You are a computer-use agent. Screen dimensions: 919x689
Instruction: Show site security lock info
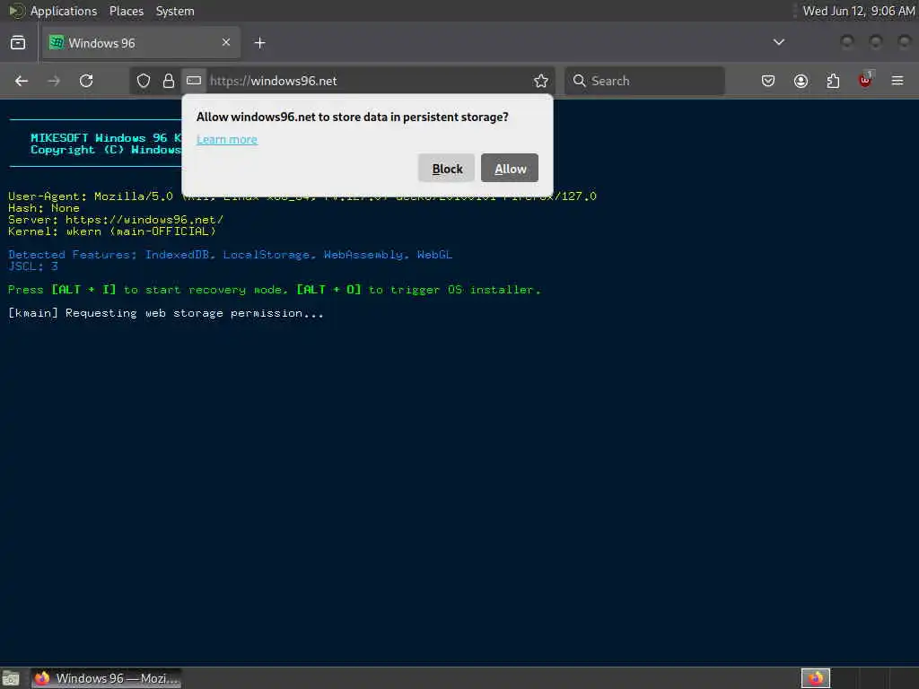[x=168, y=81]
